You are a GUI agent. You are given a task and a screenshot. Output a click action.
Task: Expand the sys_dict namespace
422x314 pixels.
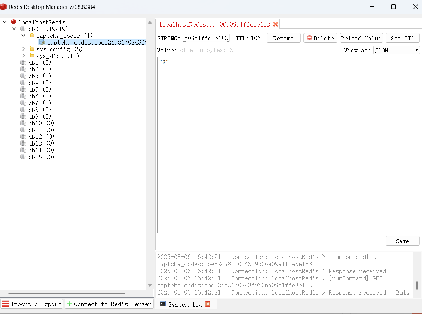coord(24,55)
